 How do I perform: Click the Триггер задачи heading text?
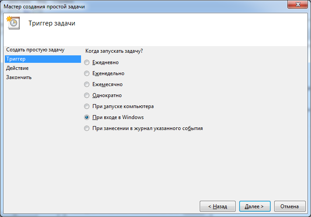coord(52,23)
